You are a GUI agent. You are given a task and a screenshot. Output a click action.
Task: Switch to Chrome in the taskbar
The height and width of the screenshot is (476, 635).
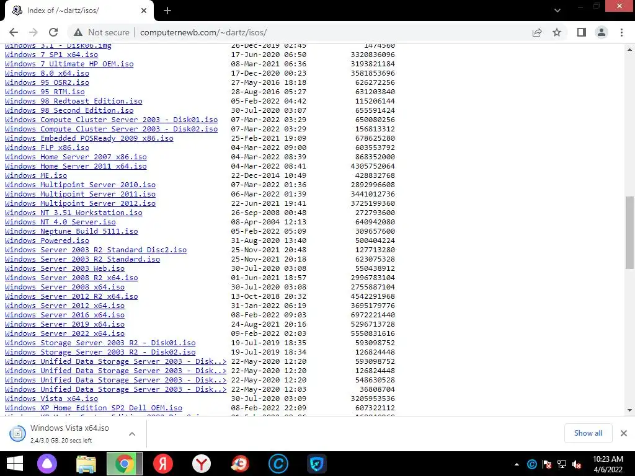coord(124,464)
